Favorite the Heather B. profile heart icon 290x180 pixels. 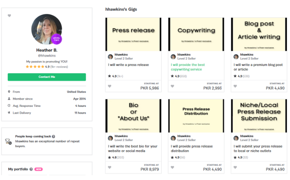(x=9, y=16)
